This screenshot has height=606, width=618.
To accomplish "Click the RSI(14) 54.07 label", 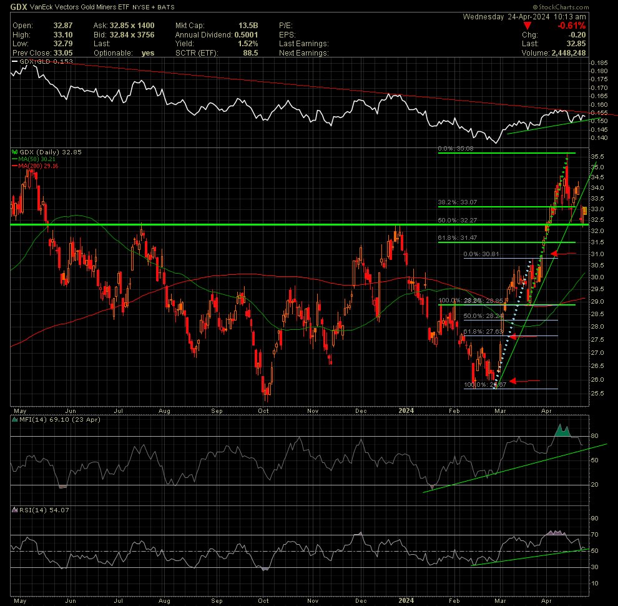I will tap(44, 510).
